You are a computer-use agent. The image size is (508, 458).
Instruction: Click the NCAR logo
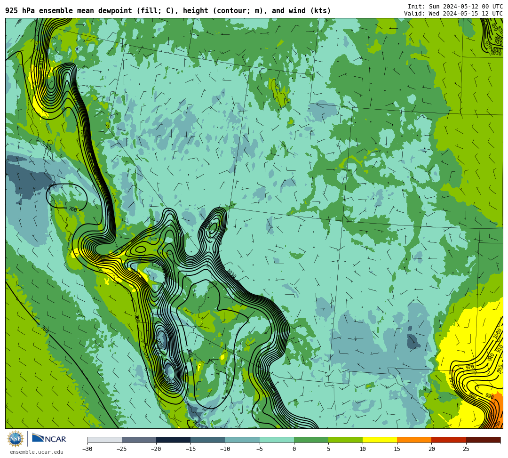(49, 439)
